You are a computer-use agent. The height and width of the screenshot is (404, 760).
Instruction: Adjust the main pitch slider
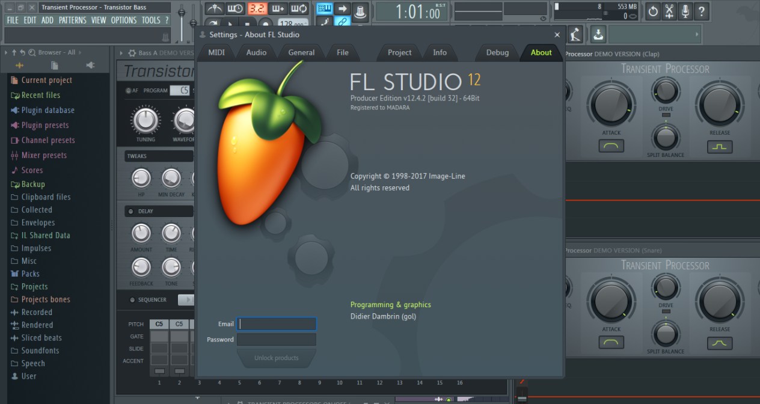194,22
